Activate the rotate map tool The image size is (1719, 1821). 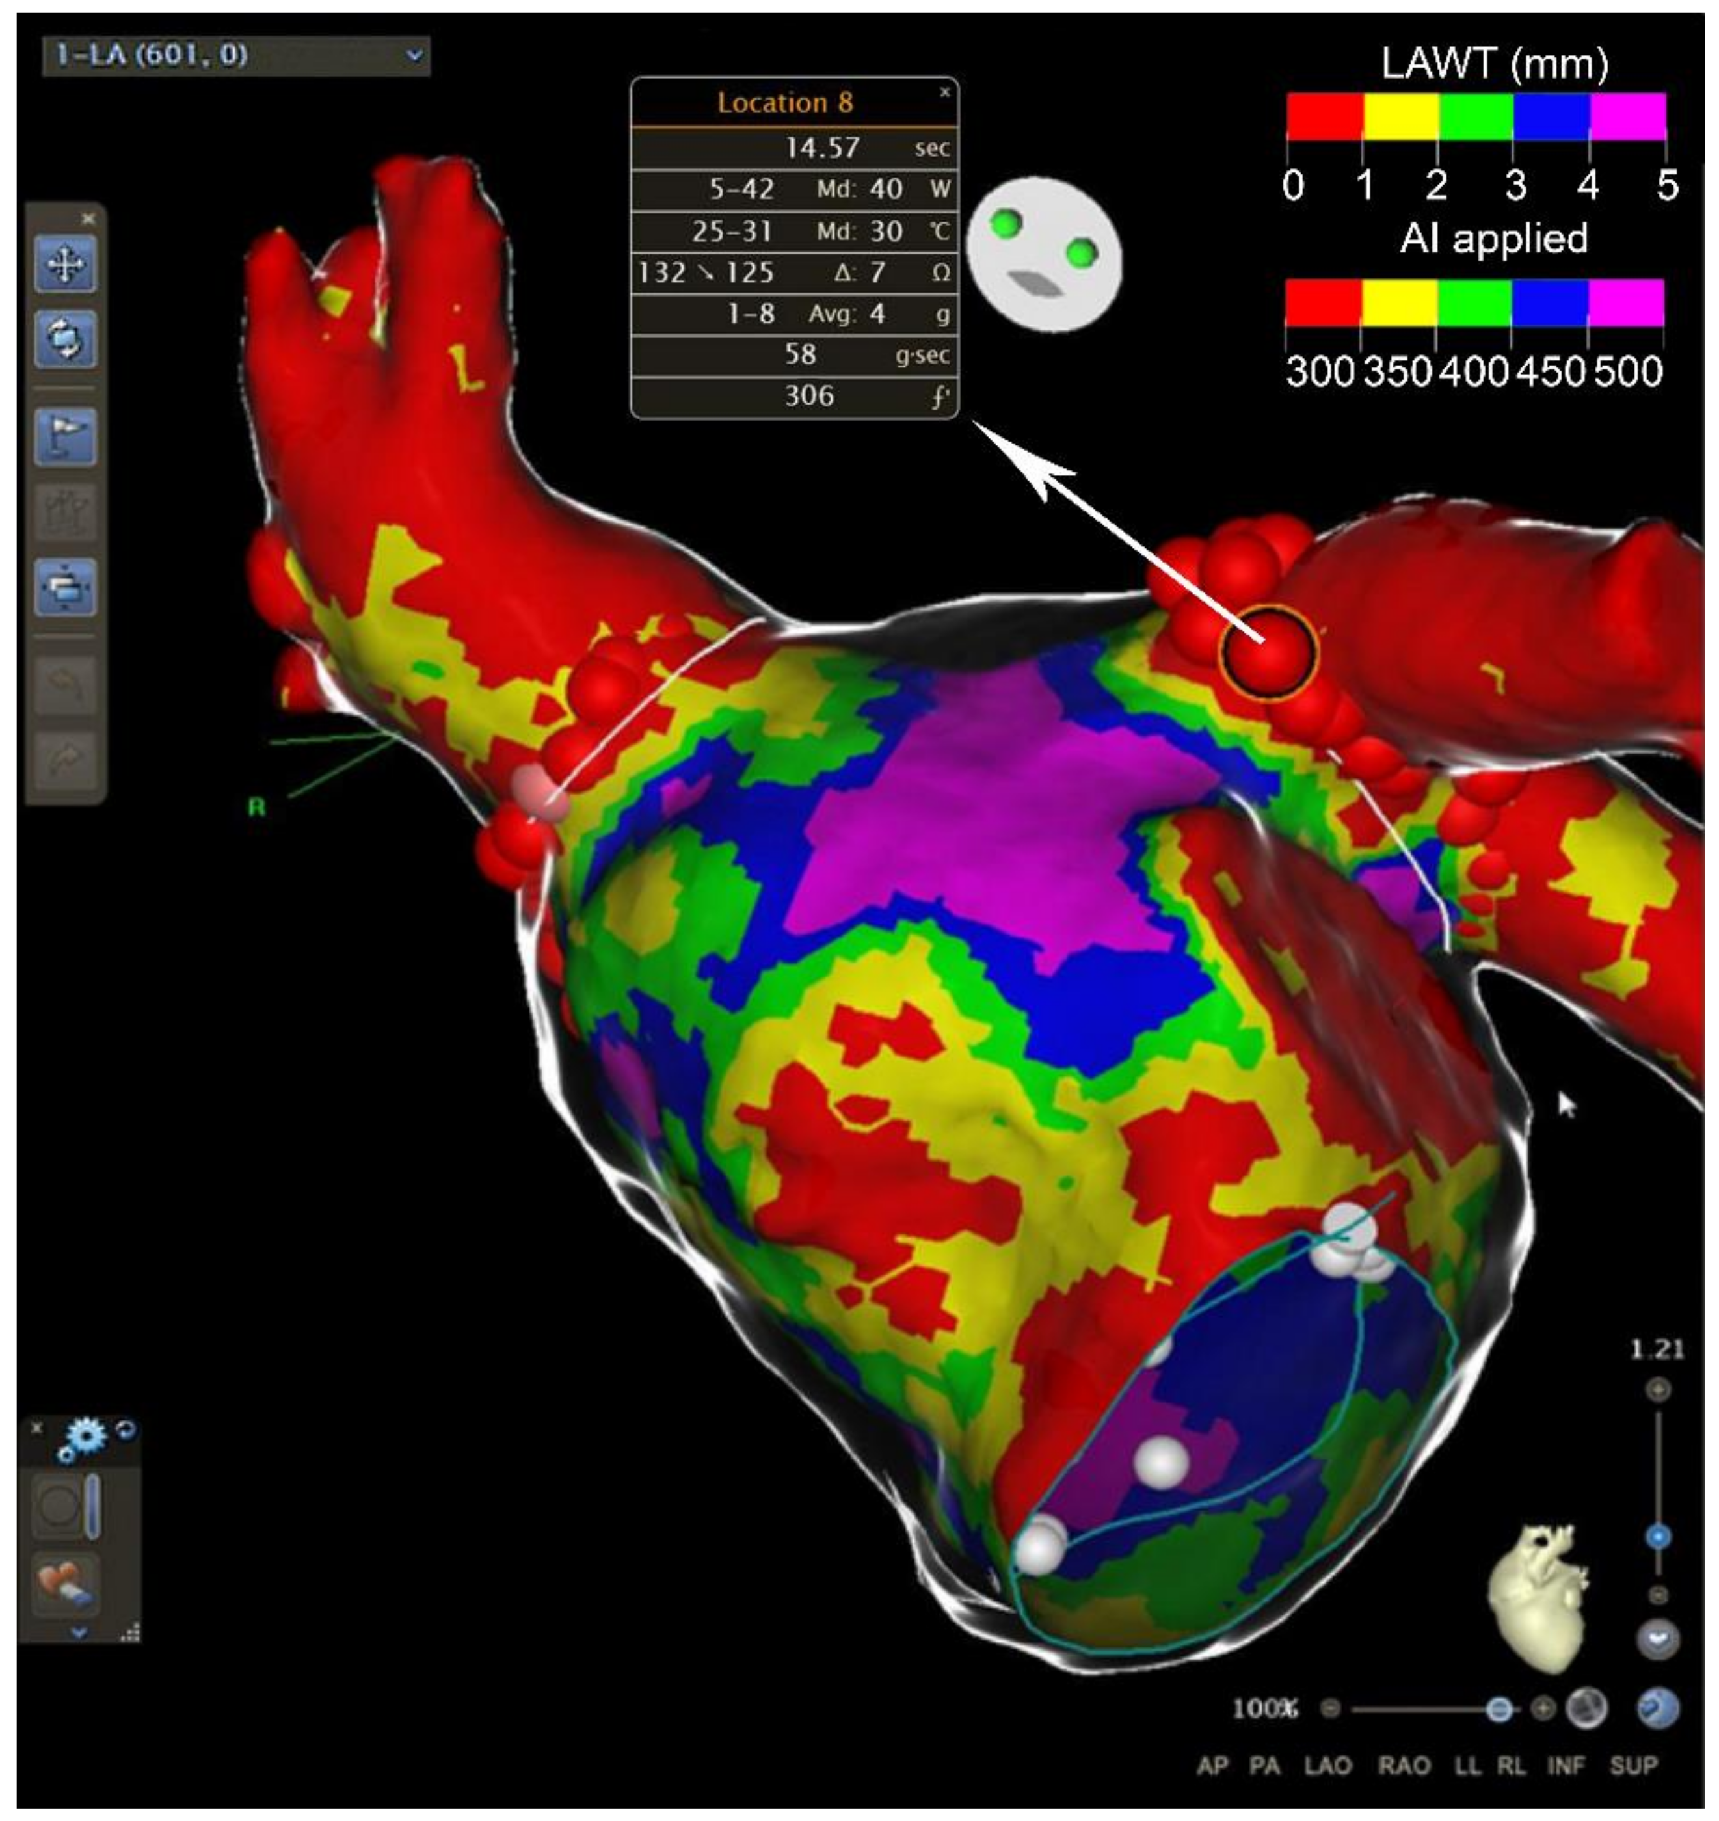[65, 340]
